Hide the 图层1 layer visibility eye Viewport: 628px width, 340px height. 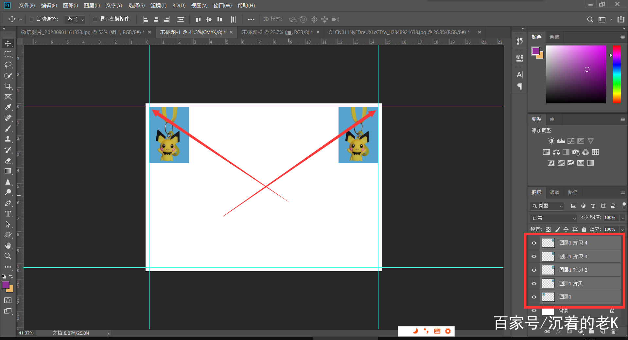tap(534, 297)
